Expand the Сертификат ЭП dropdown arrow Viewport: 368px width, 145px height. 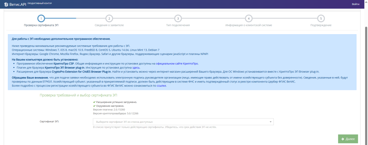(270, 122)
